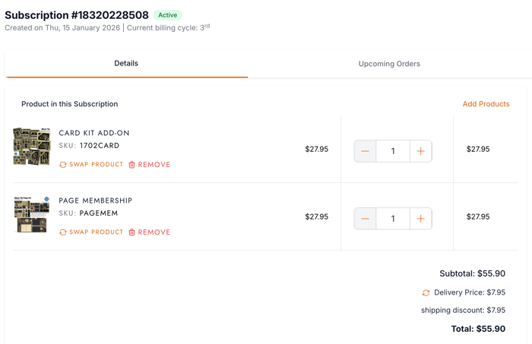Click swap icon for Card Kit Add-On
This screenshot has width=532, height=344.
[x=63, y=165]
